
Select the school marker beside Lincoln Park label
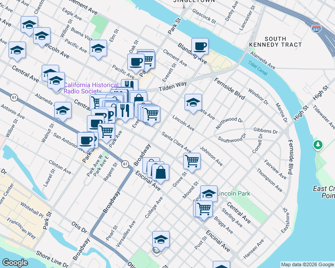(209, 193)
